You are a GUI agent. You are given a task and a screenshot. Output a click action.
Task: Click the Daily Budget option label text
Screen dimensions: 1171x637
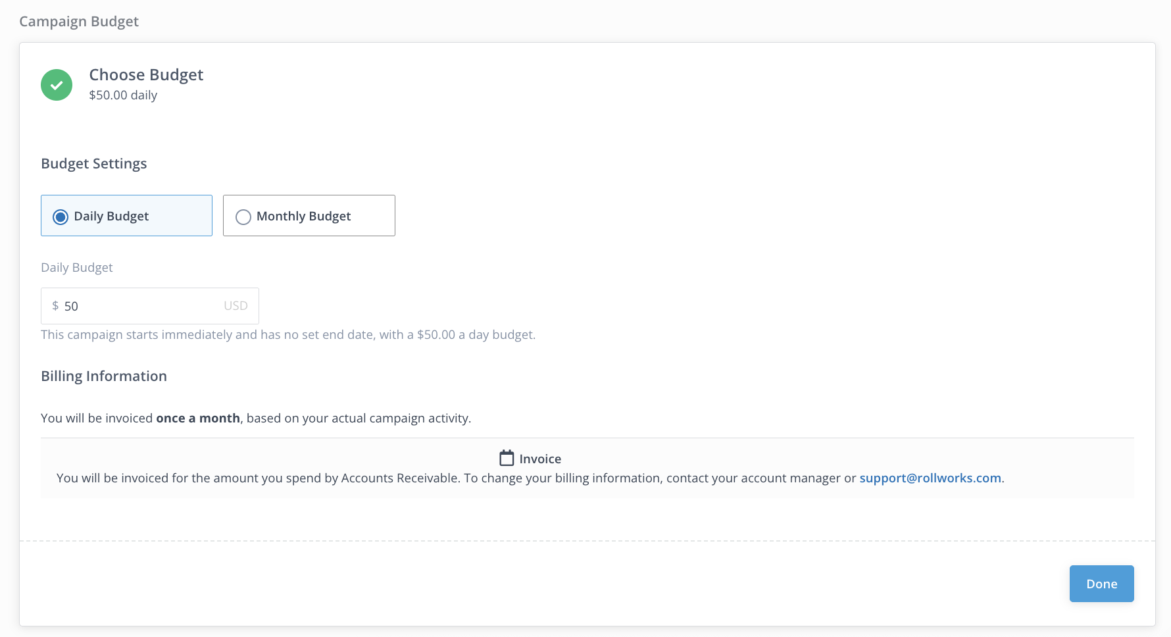click(x=111, y=217)
